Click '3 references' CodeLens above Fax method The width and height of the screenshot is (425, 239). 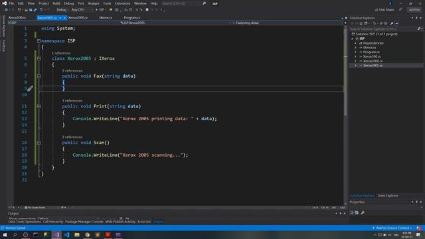coord(72,71)
